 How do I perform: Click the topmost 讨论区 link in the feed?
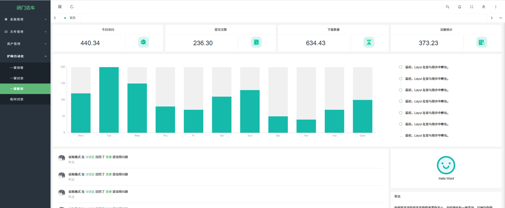(90, 157)
